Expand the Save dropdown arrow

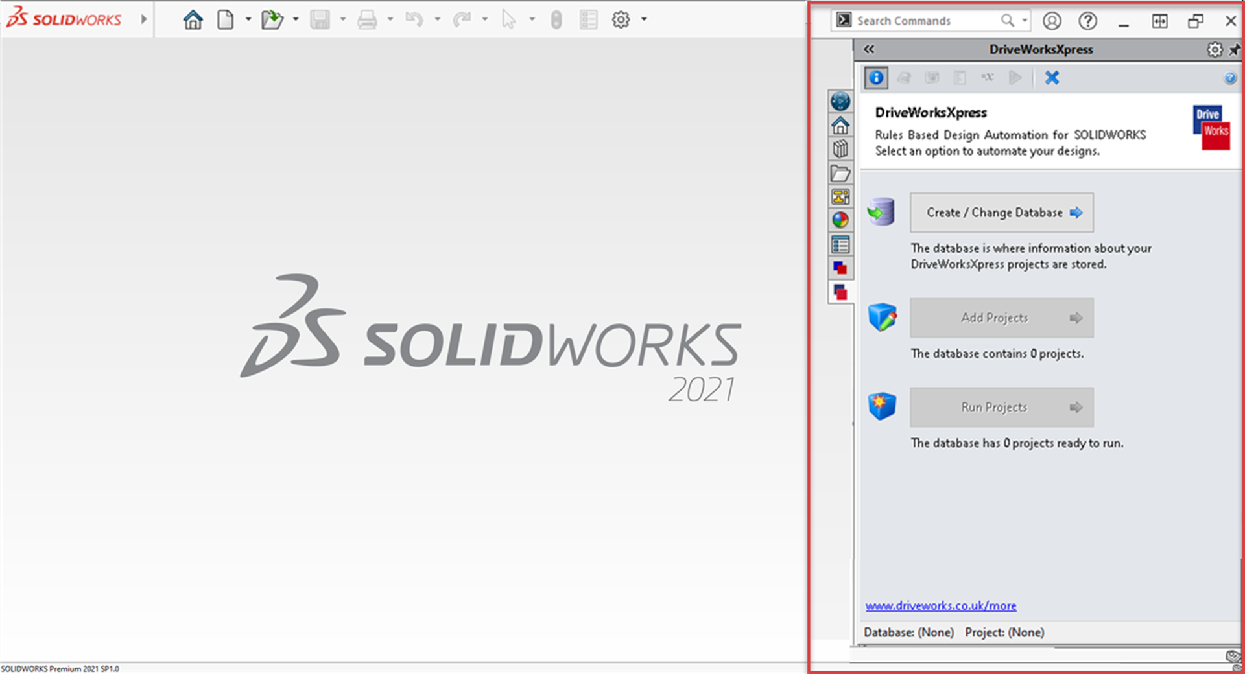343,19
